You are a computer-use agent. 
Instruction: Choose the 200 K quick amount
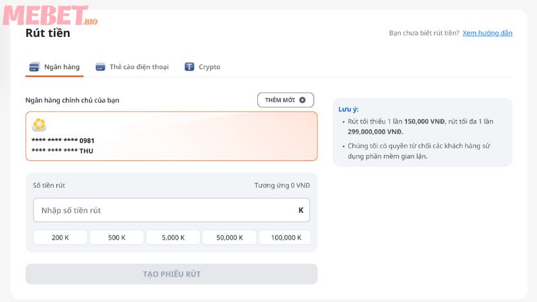pyautogui.click(x=60, y=237)
